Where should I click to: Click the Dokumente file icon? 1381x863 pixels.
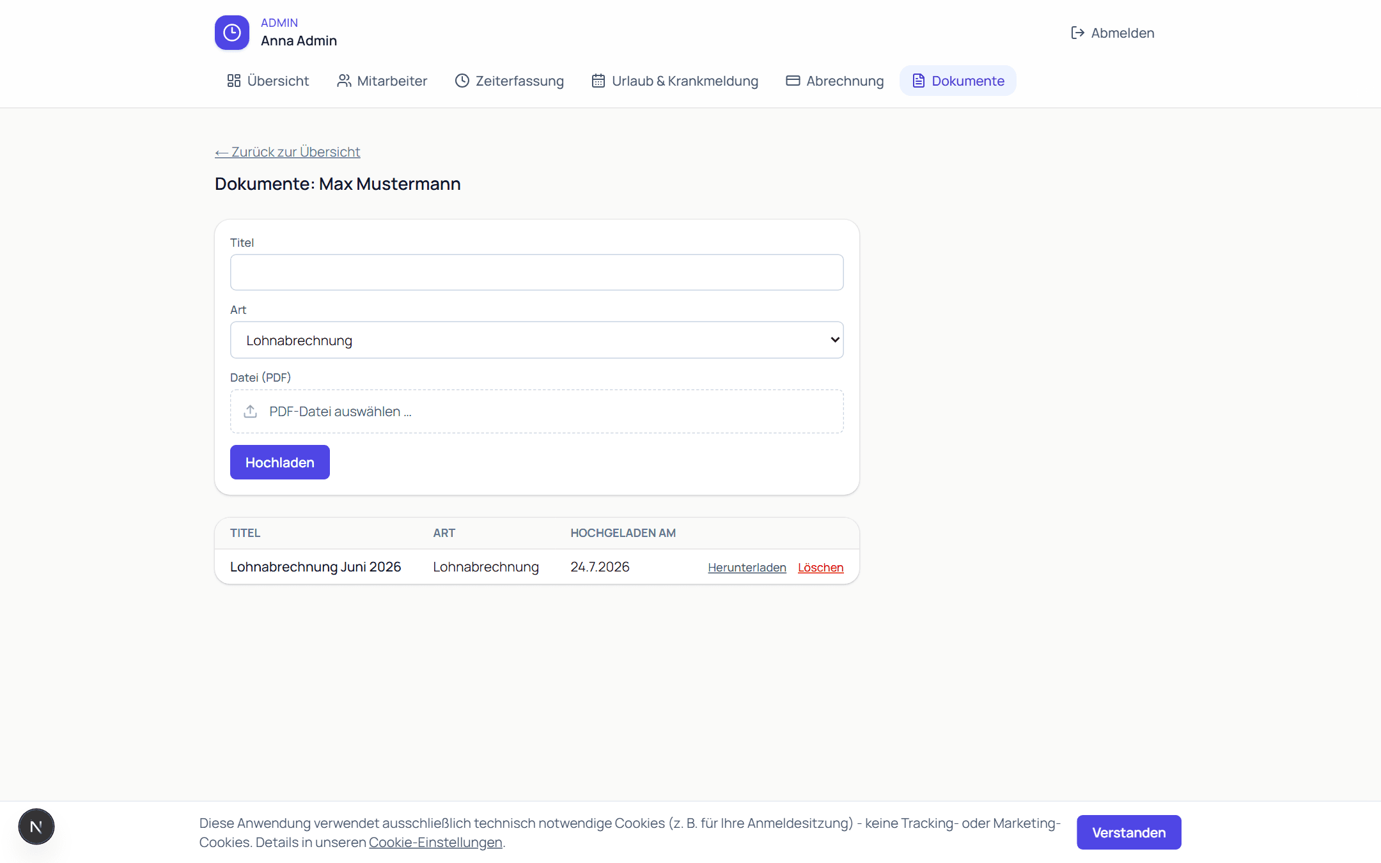point(919,81)
